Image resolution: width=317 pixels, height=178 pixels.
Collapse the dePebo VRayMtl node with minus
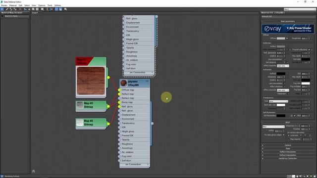pos(147,81)
